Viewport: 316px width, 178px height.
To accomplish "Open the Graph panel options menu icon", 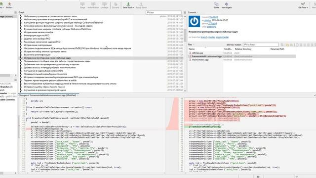I will (15, 12).
